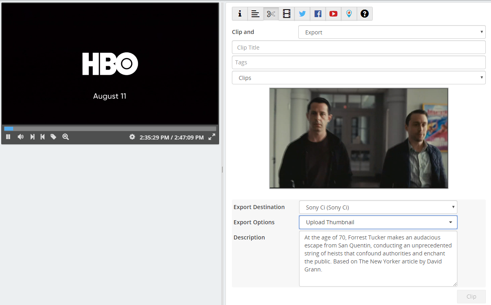Open player settings gear
The height and width of the screenshot is (305, 491).
click(132, 137)
